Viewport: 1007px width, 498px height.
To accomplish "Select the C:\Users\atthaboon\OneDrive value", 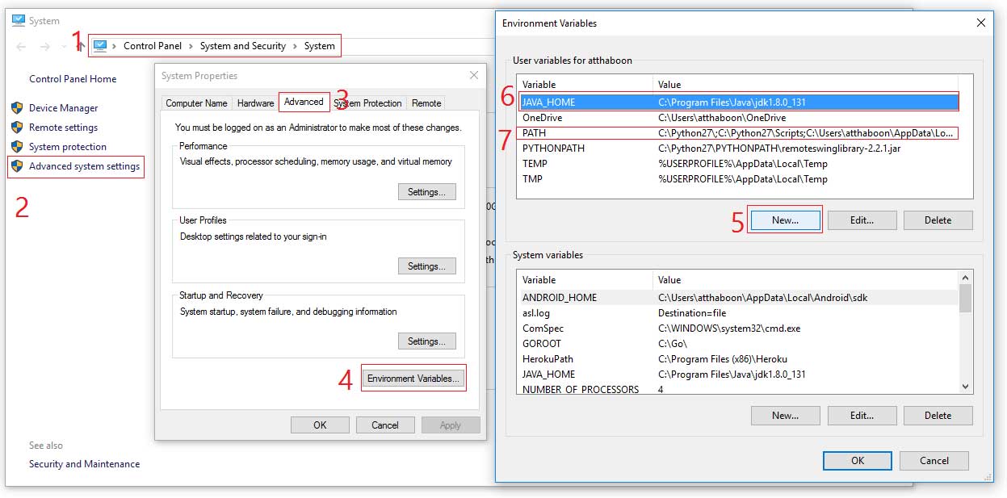I will pos(722,118).
